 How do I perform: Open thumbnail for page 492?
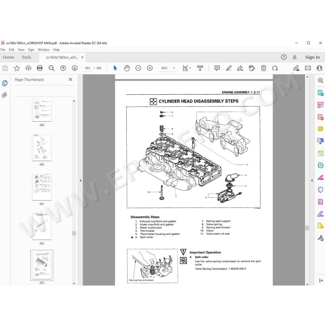point(42,226)
